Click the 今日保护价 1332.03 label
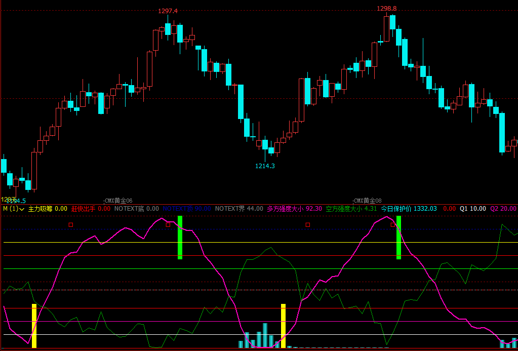 (x=409, y=209)
